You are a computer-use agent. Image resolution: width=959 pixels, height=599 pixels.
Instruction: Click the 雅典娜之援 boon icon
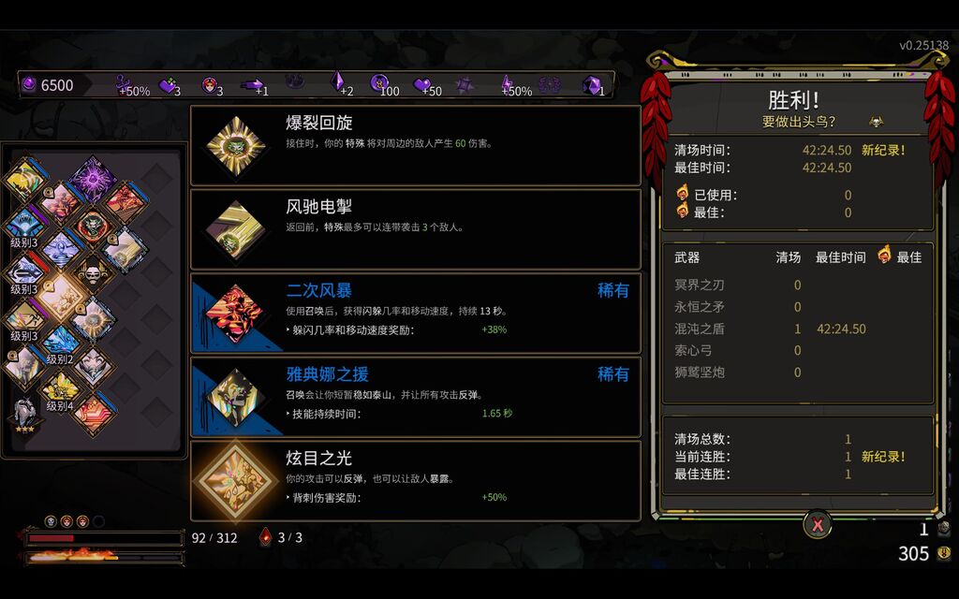point(235,397)
